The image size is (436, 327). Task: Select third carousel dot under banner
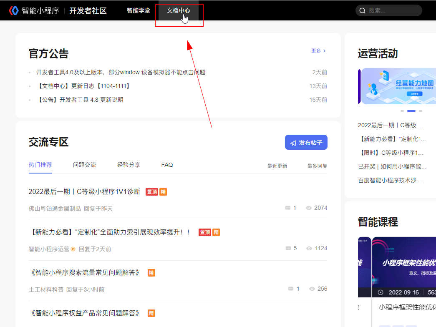421,111
